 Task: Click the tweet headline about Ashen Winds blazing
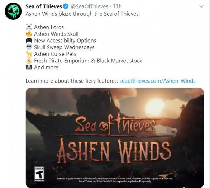pyautogui.click(x=83, y=14)
